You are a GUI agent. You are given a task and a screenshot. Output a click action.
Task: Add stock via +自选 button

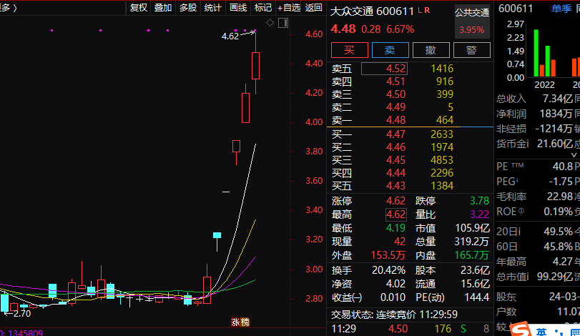coord(289,8)
